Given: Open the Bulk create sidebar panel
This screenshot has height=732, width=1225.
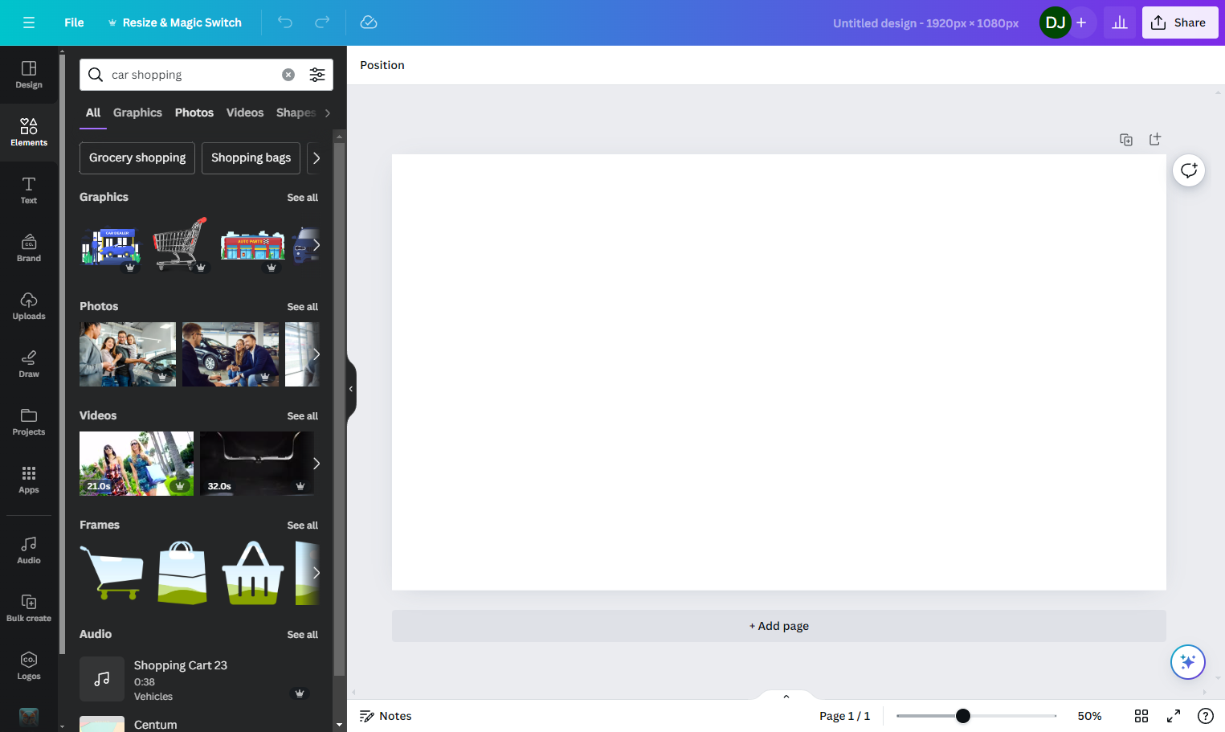Looking at the screenshot, I should [x=29, y=608].
